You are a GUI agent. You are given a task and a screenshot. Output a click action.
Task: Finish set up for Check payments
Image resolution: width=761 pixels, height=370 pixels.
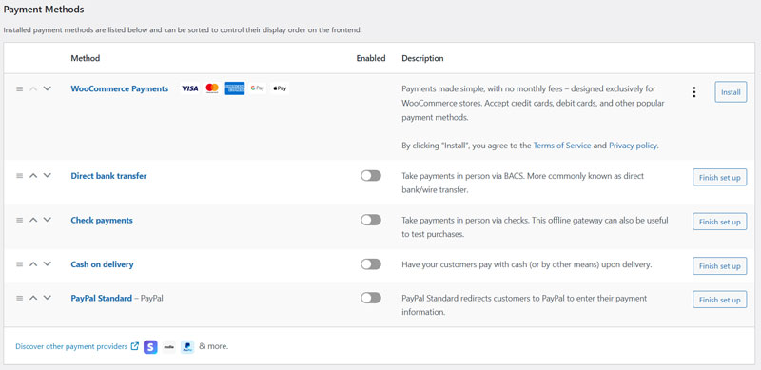pyautogui.click(x=719, y=222)
